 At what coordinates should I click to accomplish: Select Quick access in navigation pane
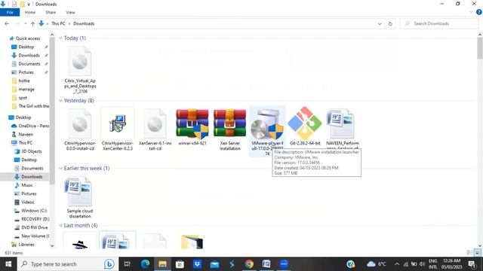point(28,38)
